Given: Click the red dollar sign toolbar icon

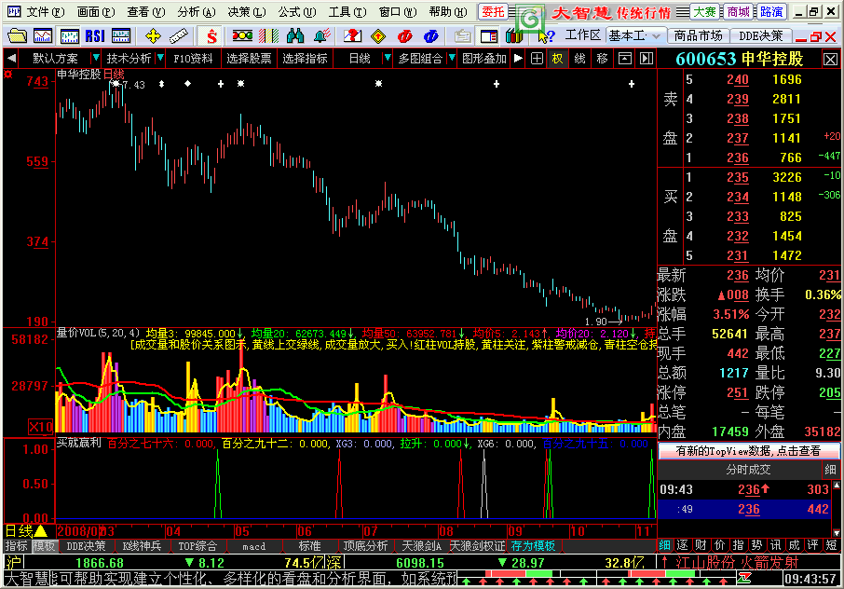Looking at the screenshot, I should click(211, 36).
